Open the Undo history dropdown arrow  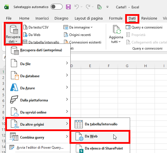click(x=82, y=7)
